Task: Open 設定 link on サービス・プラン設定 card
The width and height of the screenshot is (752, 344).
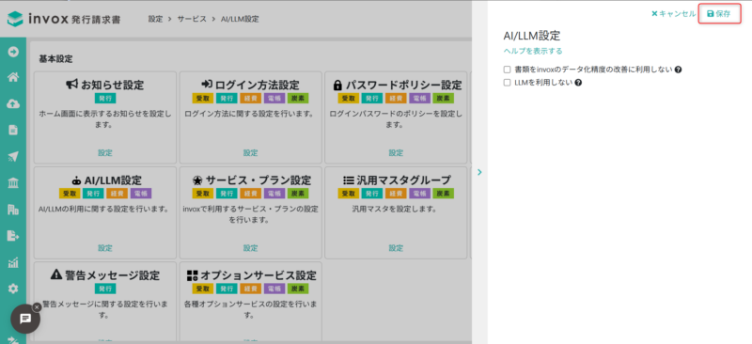Action: tap(250, 248)
